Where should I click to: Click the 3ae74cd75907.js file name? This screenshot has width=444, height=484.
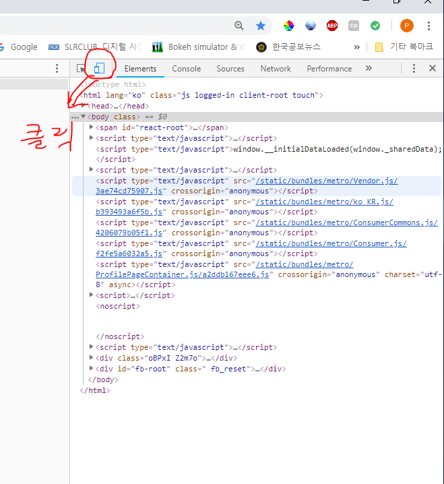pos(129,191)
